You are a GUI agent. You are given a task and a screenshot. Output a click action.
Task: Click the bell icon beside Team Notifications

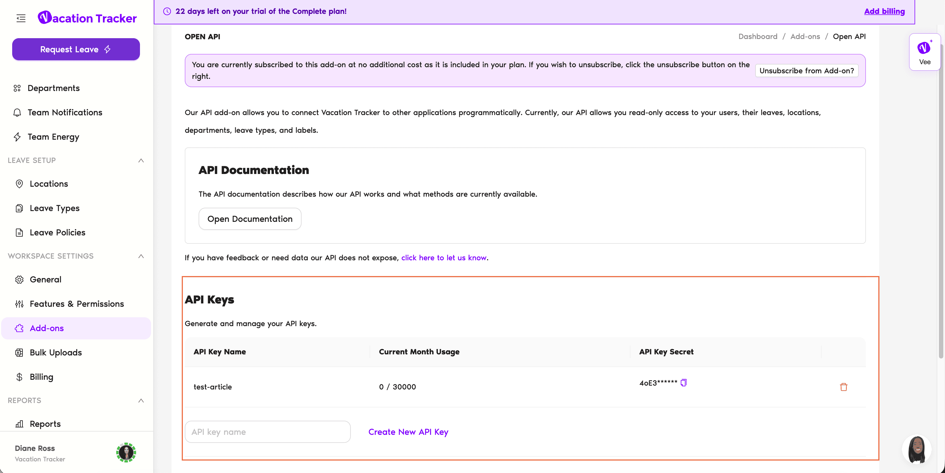[x=17, y=113]
